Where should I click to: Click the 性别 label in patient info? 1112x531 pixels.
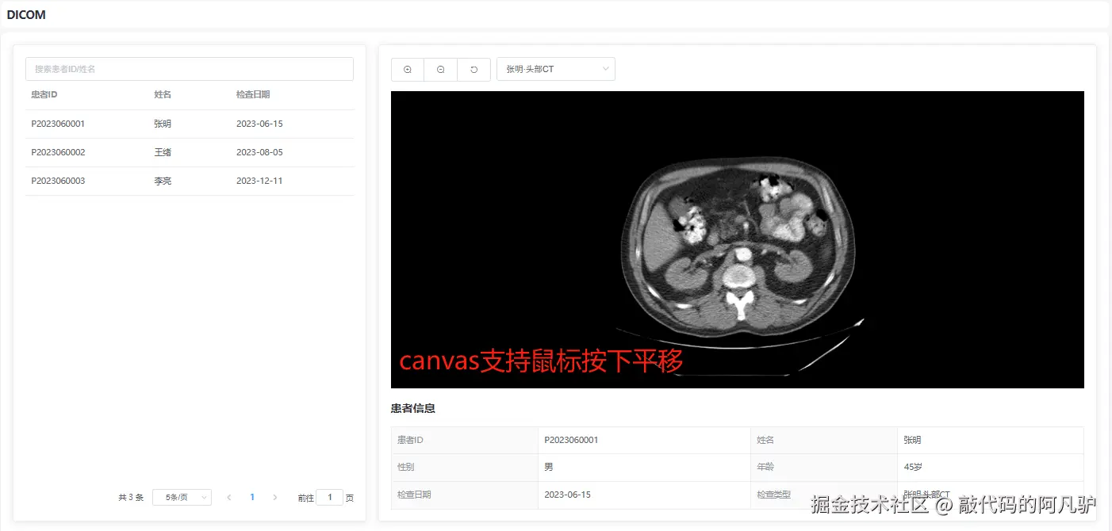[x=406, y=467]
